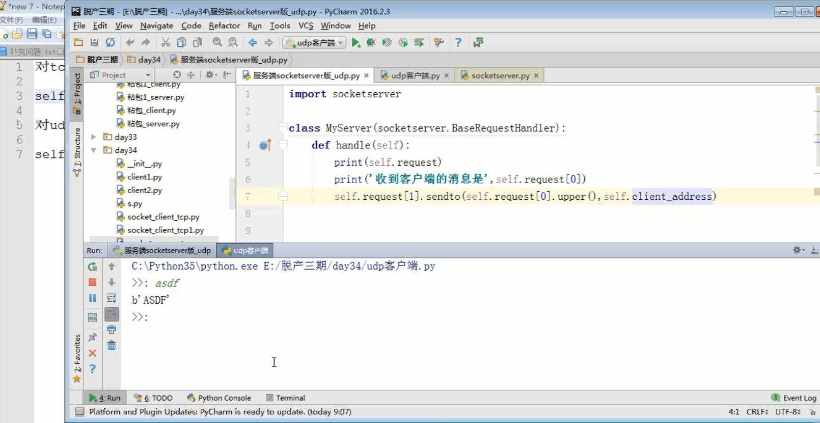Open Project panel gear settings dropdown
This screenshot has height=423, width=820.
coord(211,75)
